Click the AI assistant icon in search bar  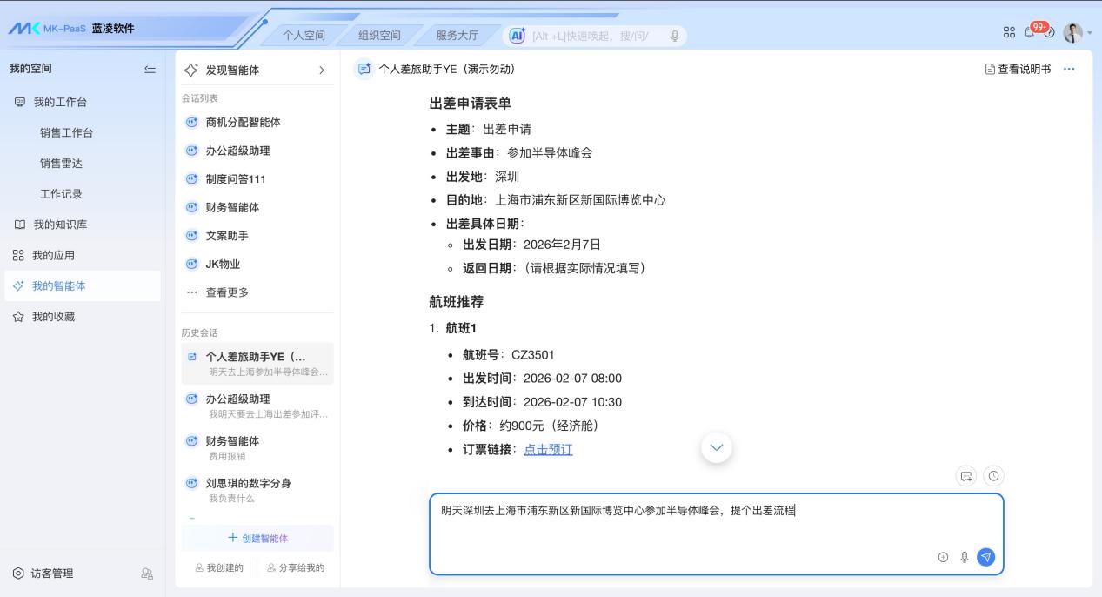point(518,35)
